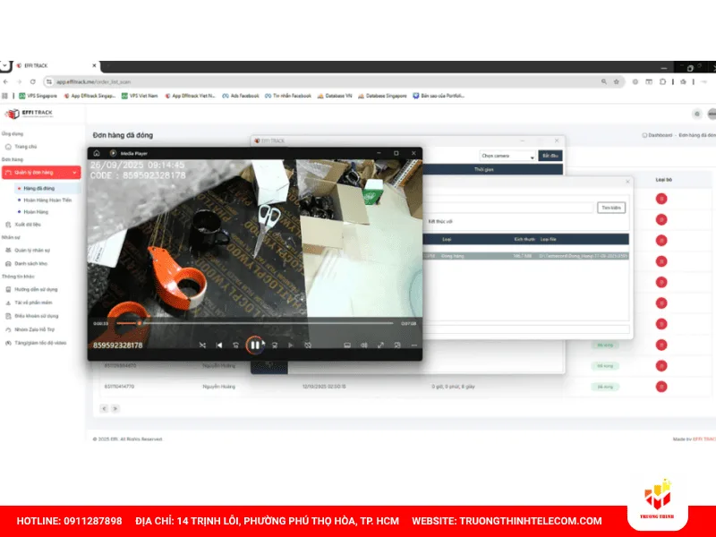Screen dimensions: 716x537
Task: Go to previous track in Media Player
Action: [219, 345]
